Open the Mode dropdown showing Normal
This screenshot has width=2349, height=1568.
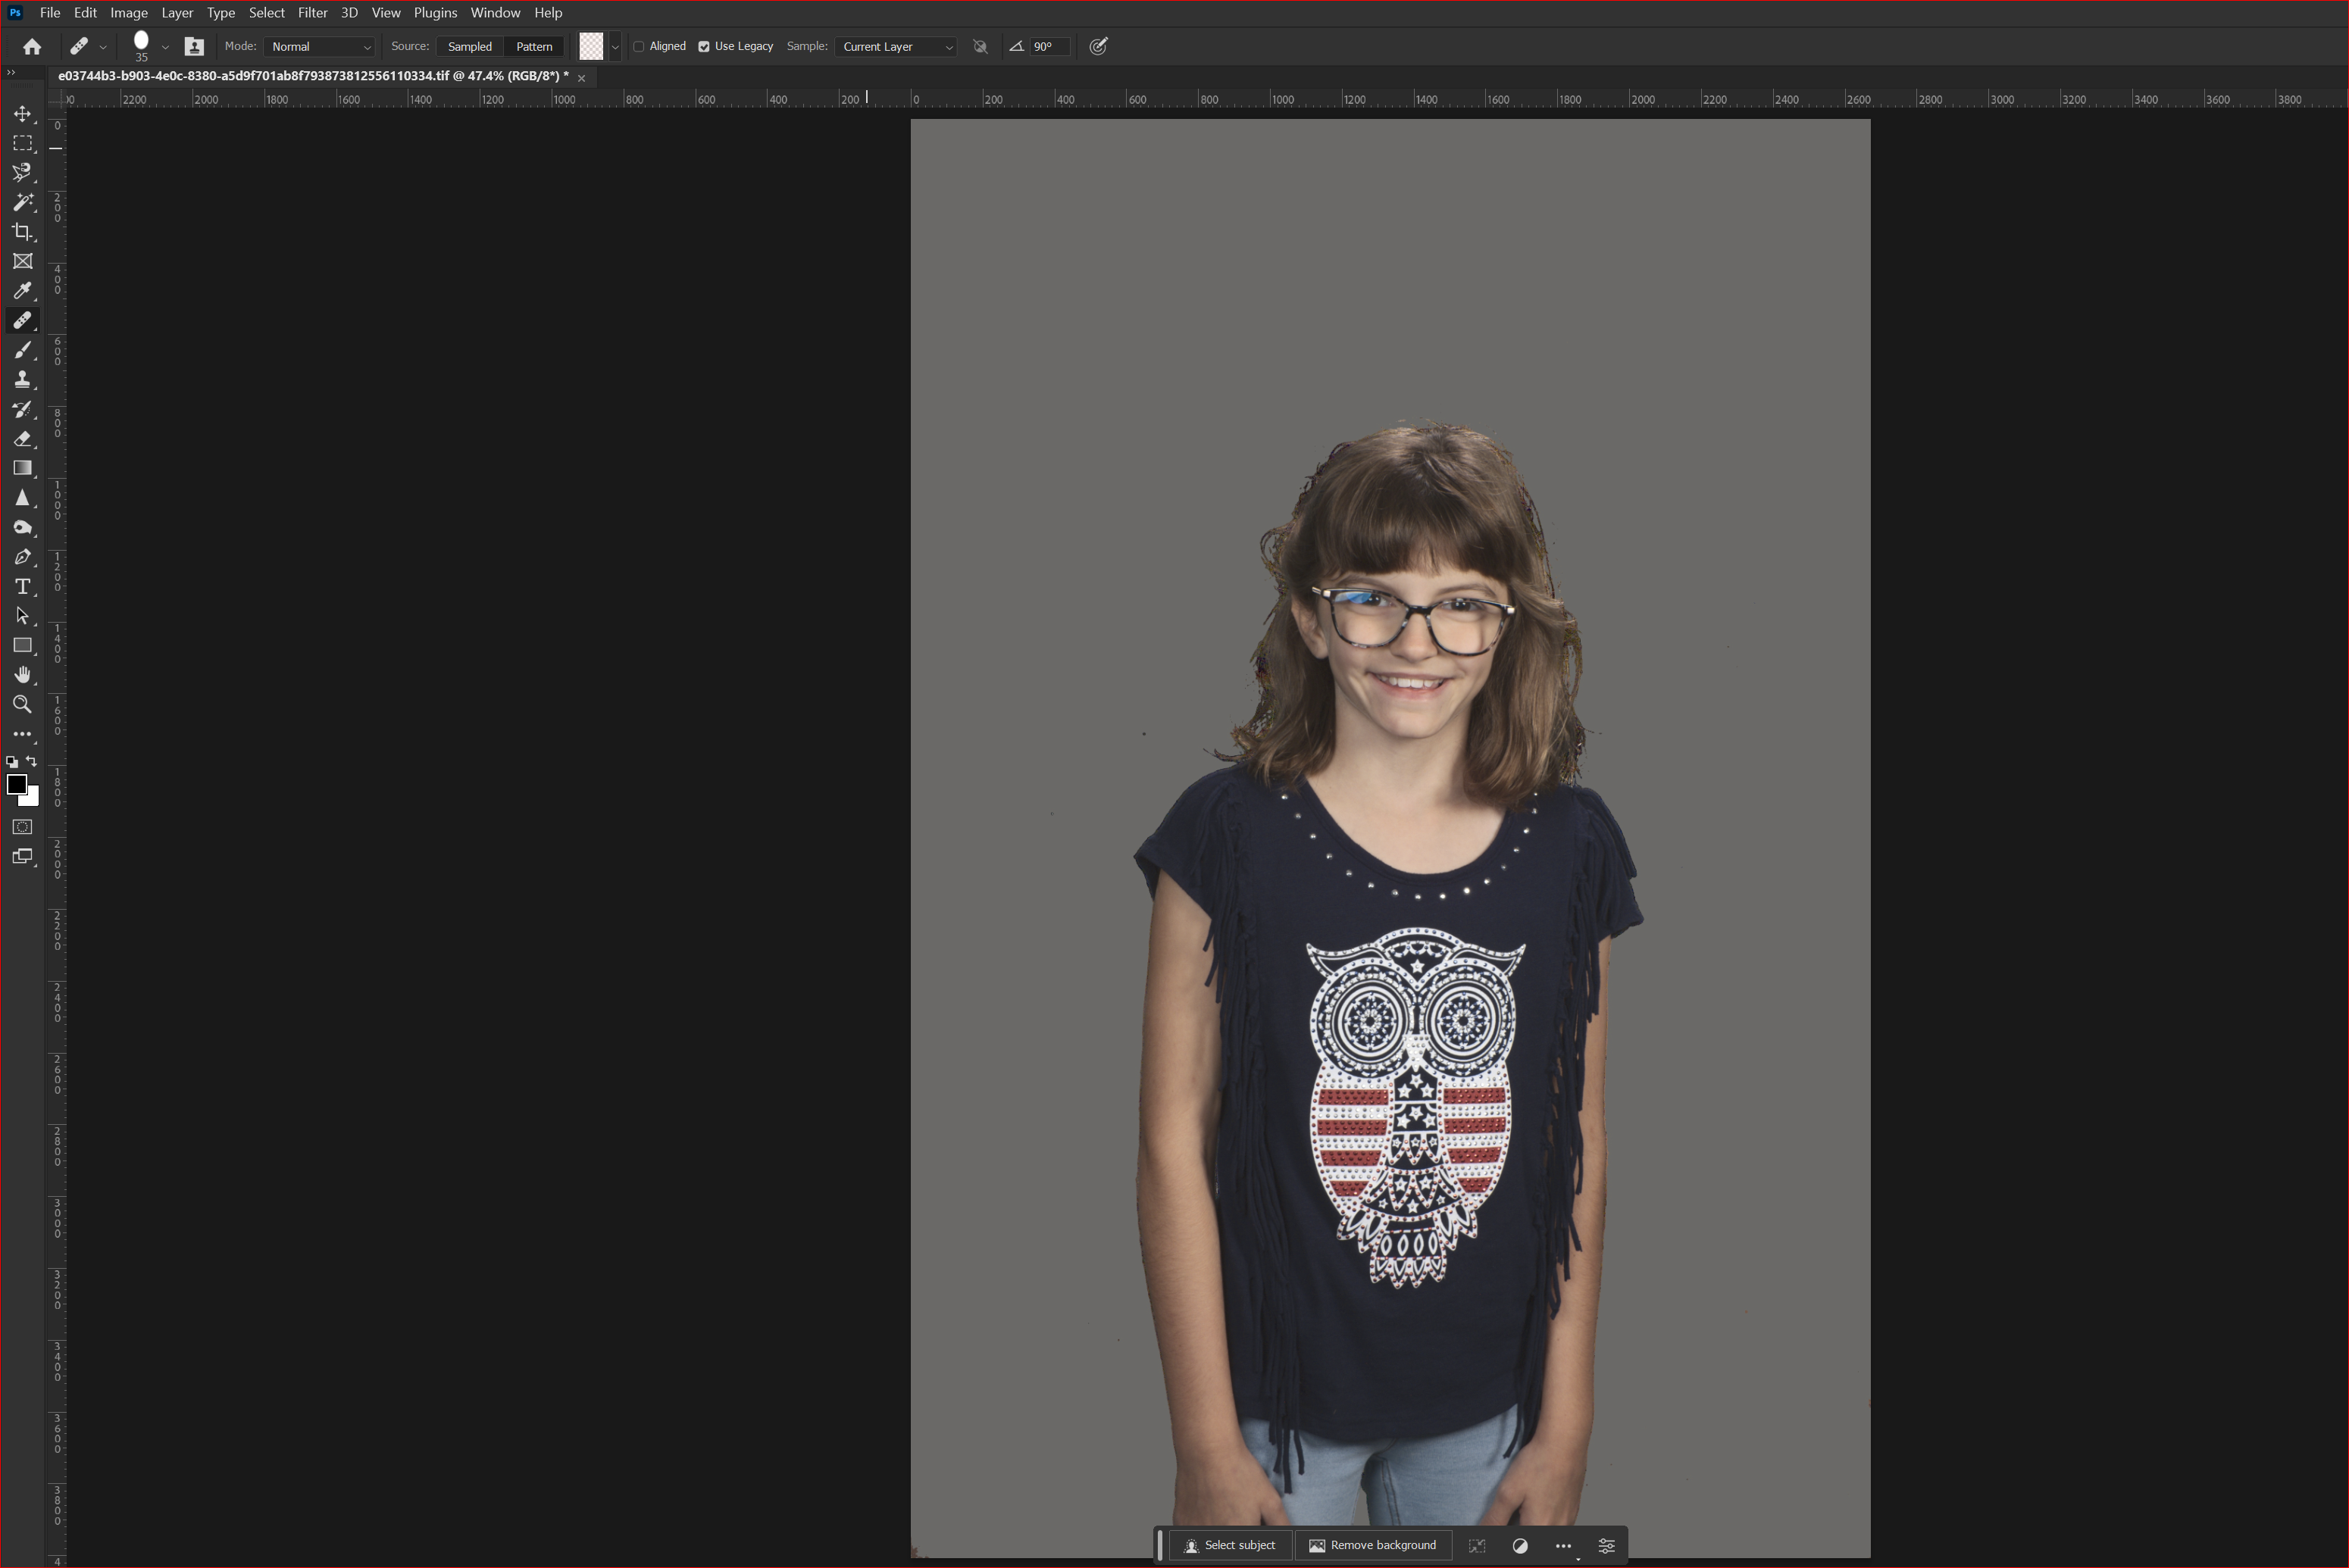pyautogui.click(x=319, y=46)
